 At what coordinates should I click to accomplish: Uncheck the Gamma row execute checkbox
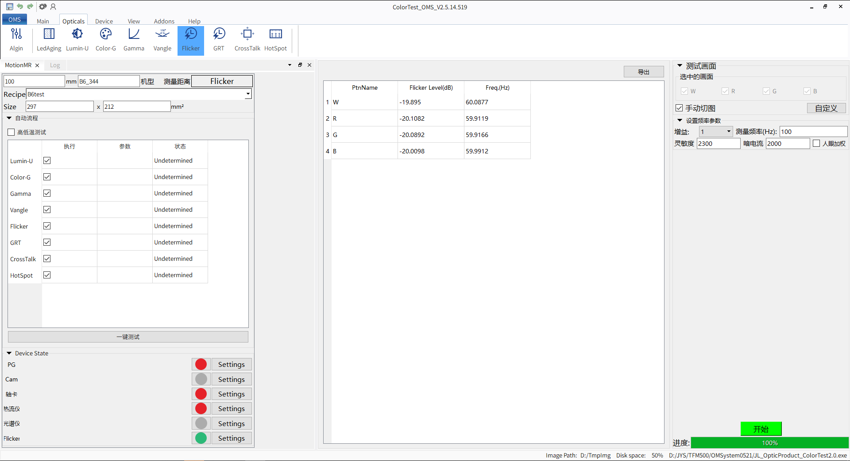(x=47, y=193)
